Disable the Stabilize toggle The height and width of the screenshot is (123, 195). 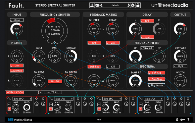click(x=94, y=66)
